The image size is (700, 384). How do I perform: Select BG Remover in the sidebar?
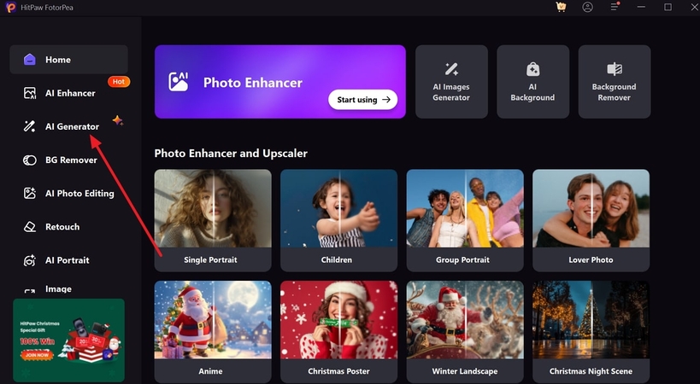(x=68, y=160)
